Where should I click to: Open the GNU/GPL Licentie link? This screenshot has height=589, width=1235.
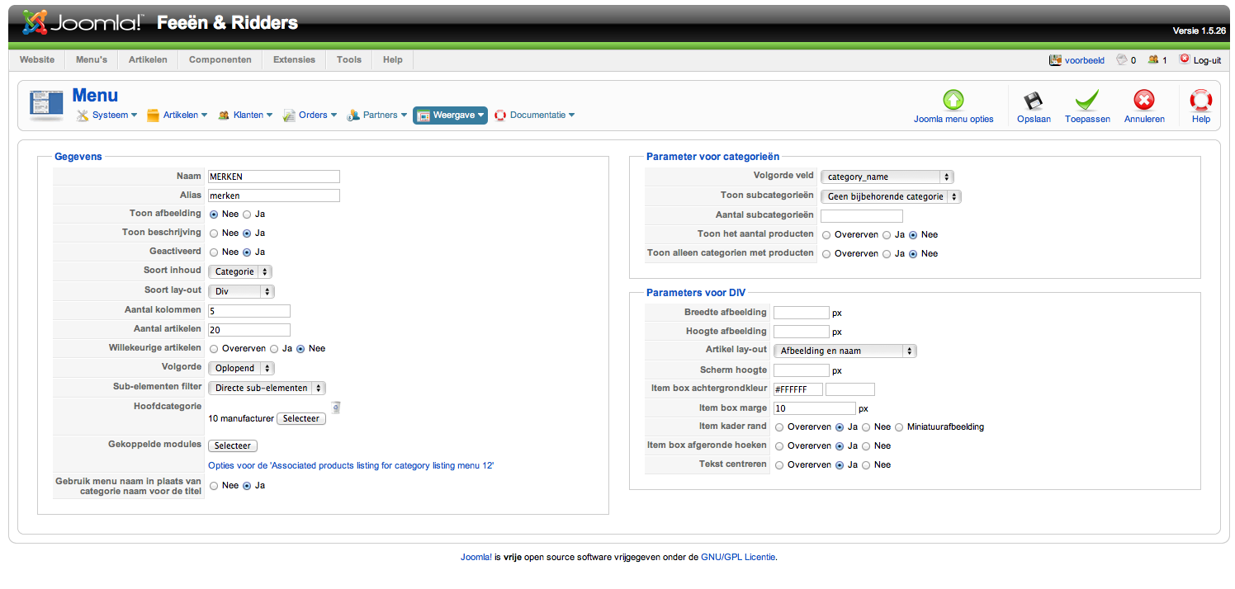point(738,557)
